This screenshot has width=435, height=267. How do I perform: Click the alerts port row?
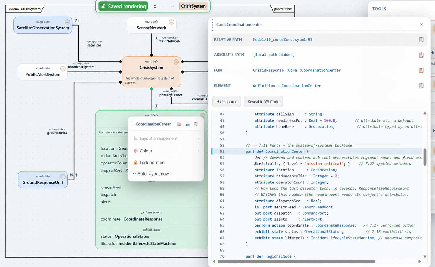pos(106,202)
